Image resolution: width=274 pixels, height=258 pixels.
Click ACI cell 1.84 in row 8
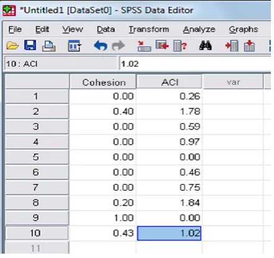click(x=169, y=203)
